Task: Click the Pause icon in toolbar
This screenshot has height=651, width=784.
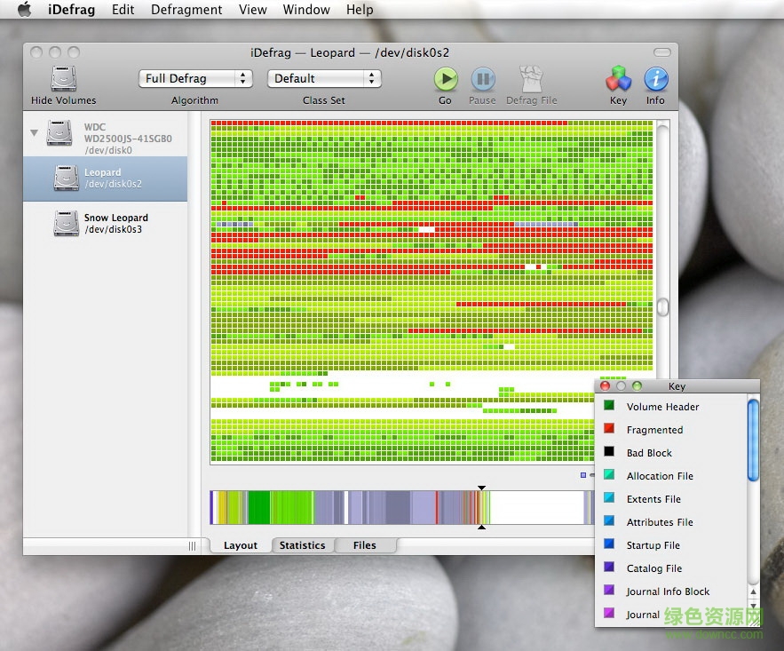Action: pos(482,79)
